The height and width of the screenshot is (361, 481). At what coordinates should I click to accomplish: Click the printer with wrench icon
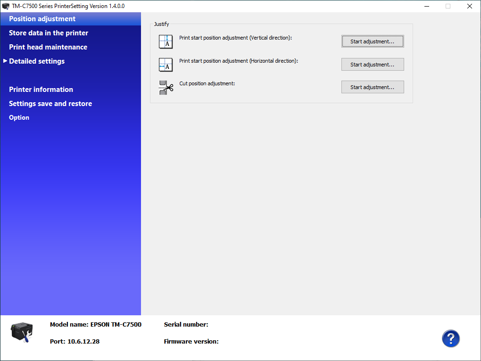point(22,332)
